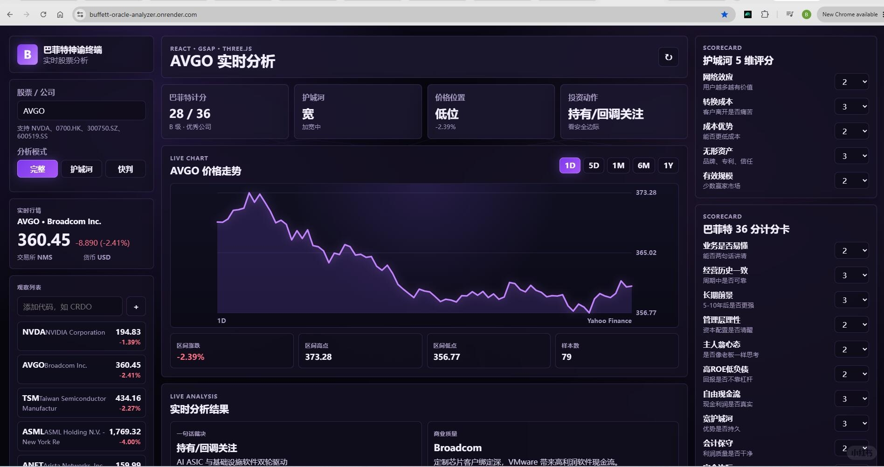
Task: Show the 1M price chart
Action: coord(618,165)
